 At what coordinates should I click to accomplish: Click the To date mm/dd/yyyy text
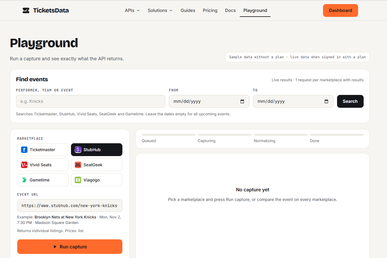click(271, 101)
